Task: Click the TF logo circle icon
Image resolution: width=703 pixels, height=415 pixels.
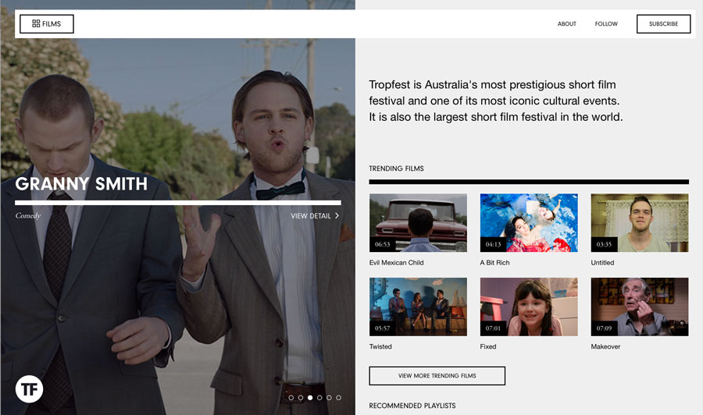Action: click(x=29, y=389)
